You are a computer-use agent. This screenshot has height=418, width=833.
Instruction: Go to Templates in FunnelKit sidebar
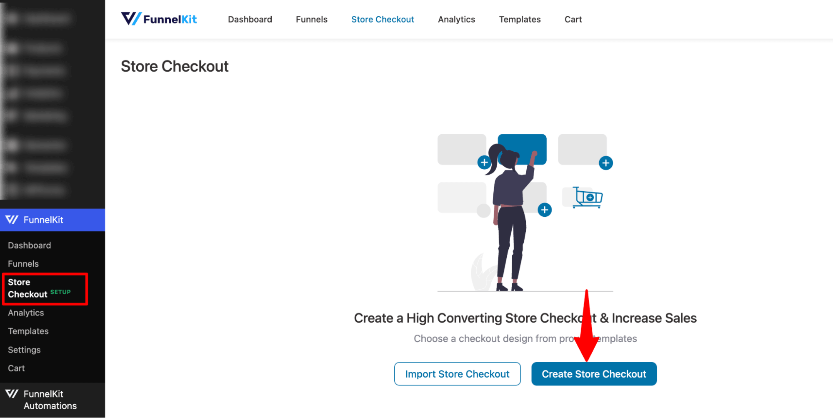28,331
